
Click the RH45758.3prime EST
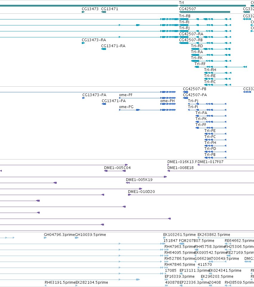coord(196,250)
